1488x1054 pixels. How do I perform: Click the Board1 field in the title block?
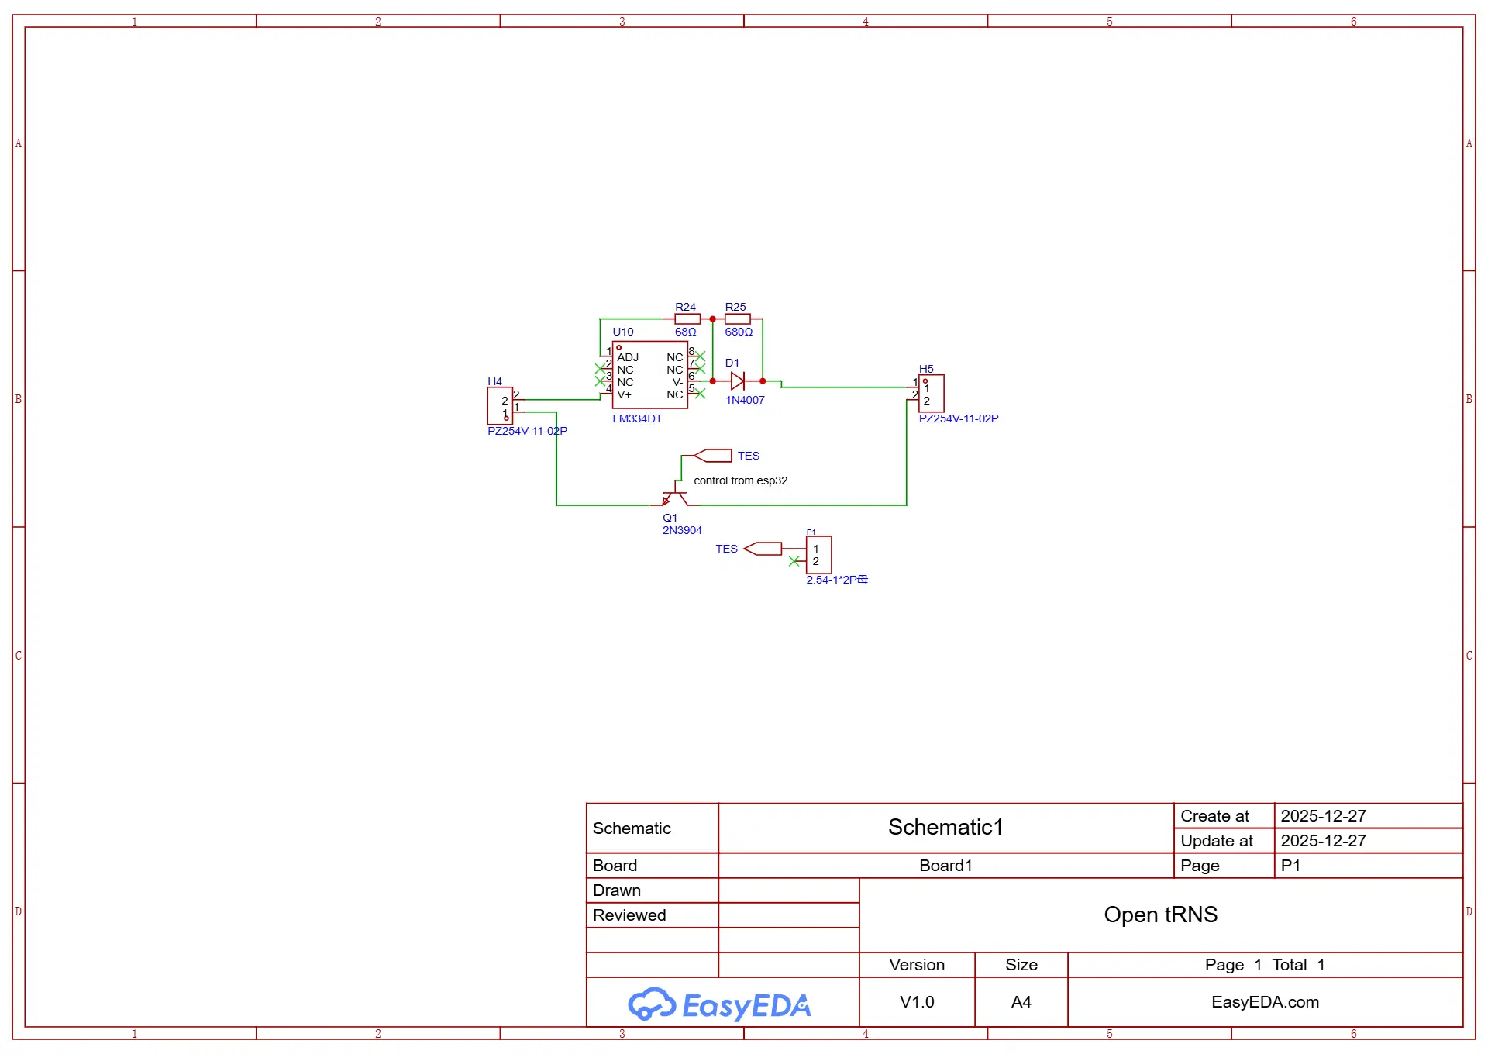click(945, 865)
